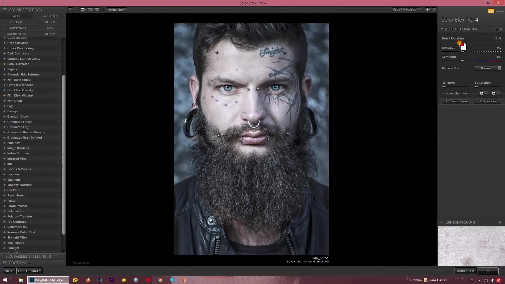This screenshot has width=505, height=284.
Task: Click the Sättigung slider handle
Action: coord(462,61)
